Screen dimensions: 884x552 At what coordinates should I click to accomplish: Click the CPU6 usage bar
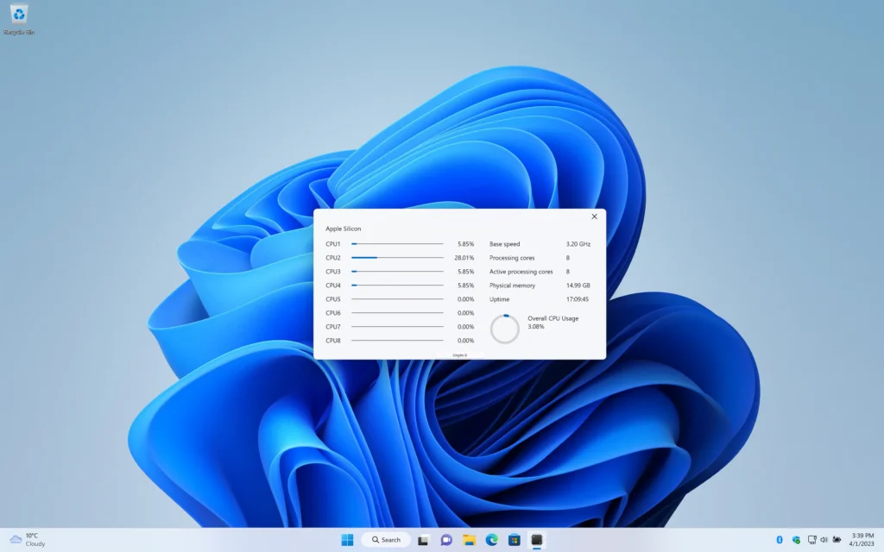click(397, 312)
